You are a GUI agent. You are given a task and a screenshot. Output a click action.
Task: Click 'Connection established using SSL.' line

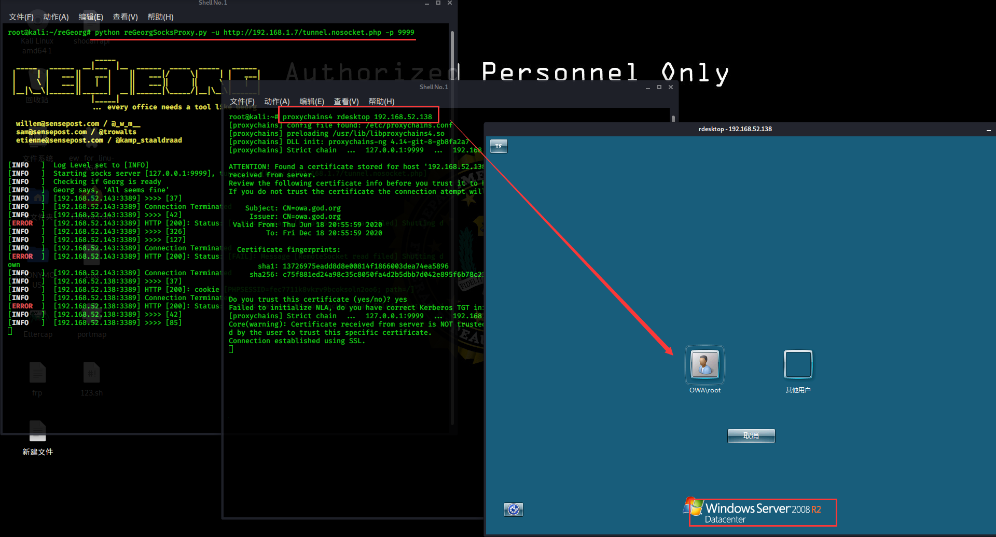pos(297,341)
